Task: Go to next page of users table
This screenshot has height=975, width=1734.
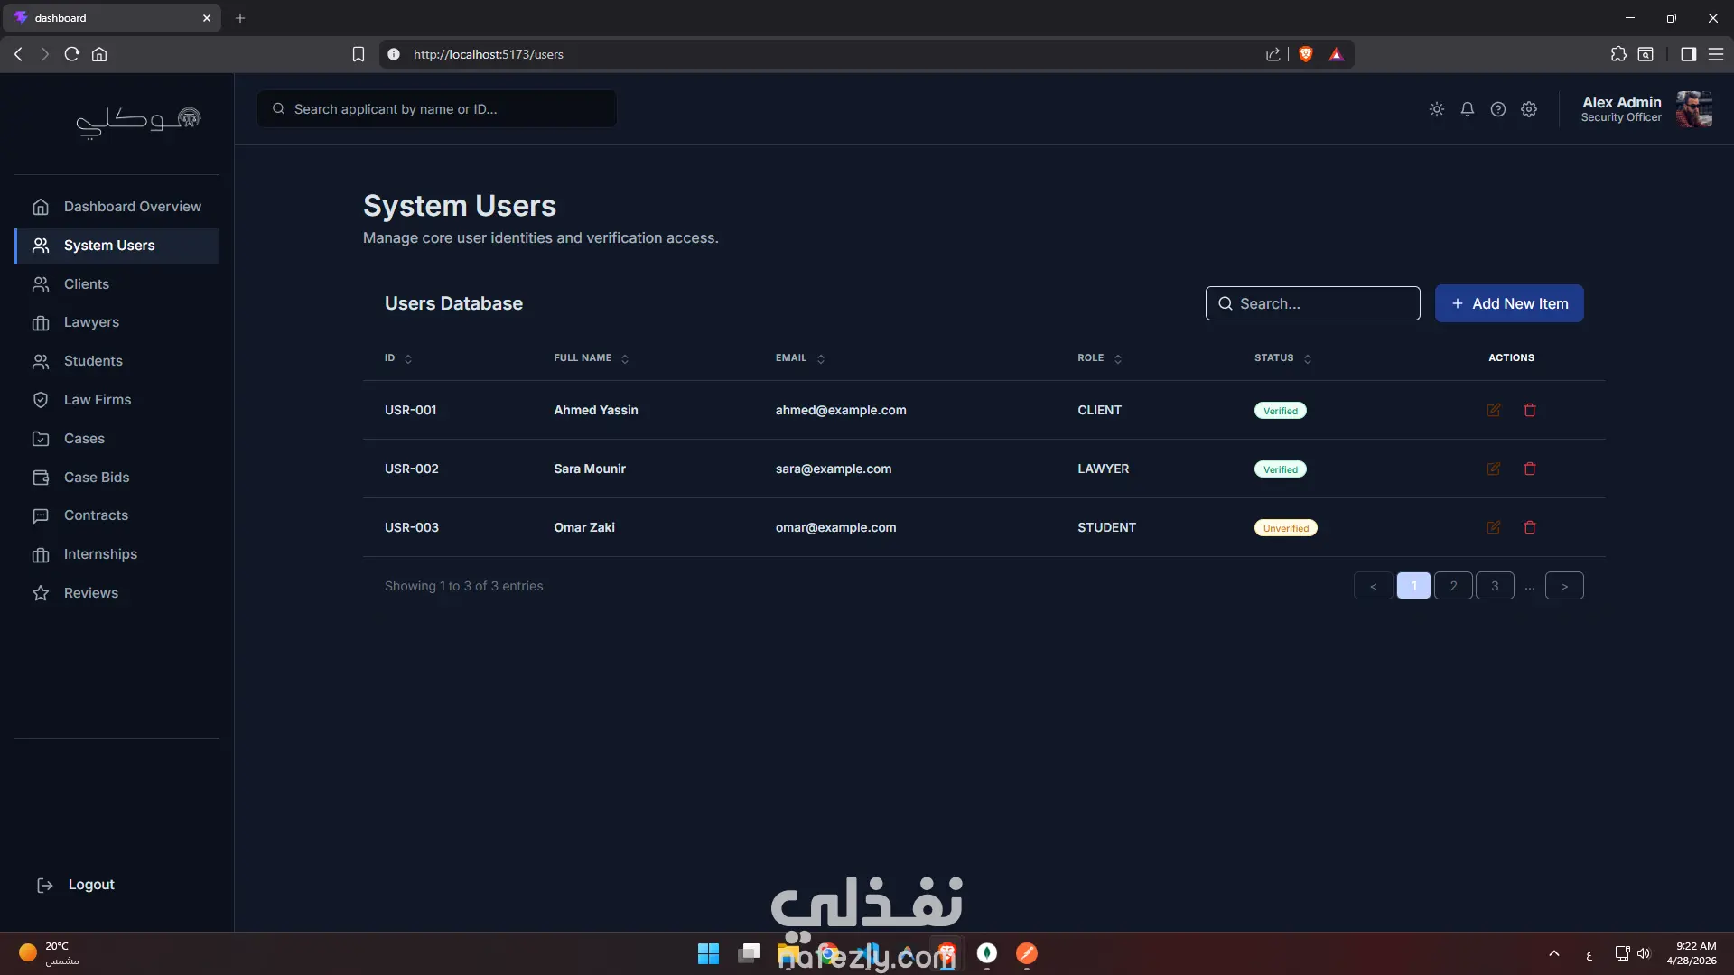Action: 1564,586
